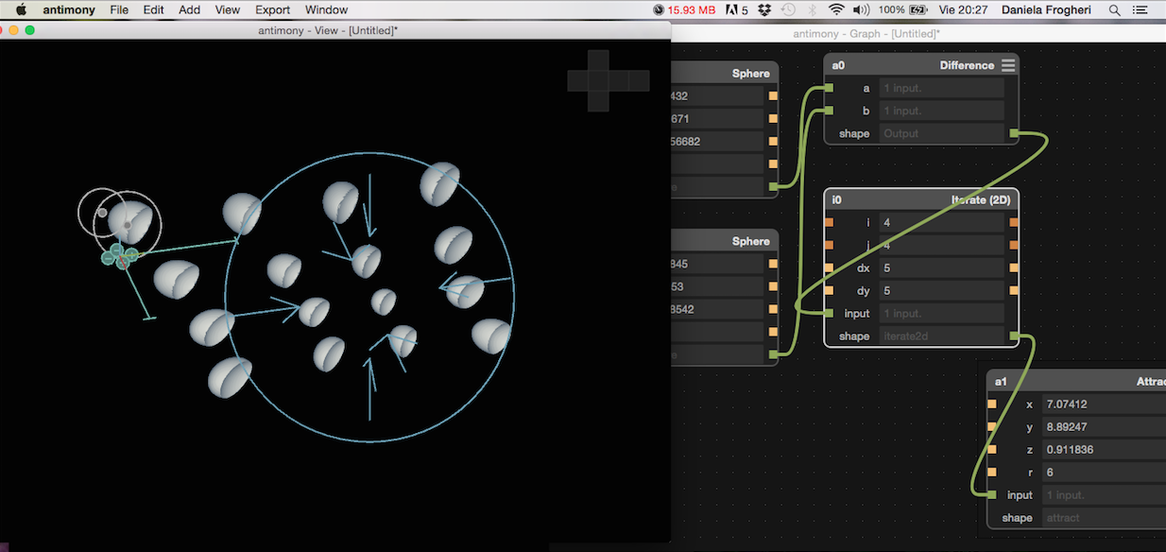Open the Window menu
This screenshot has width=1166, height=552.
(326, 9)
